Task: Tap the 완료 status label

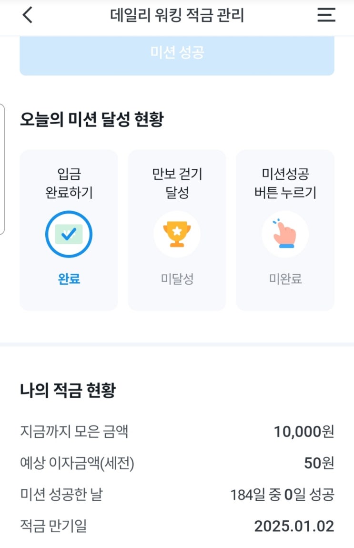Action: (69, 279)
